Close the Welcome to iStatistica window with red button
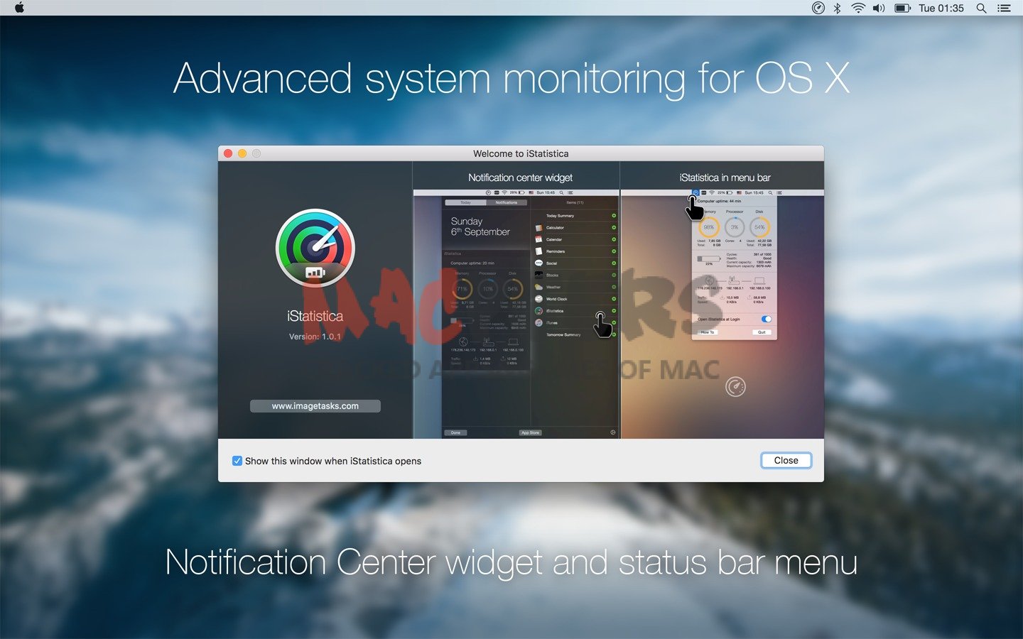 tap(228, 153)
